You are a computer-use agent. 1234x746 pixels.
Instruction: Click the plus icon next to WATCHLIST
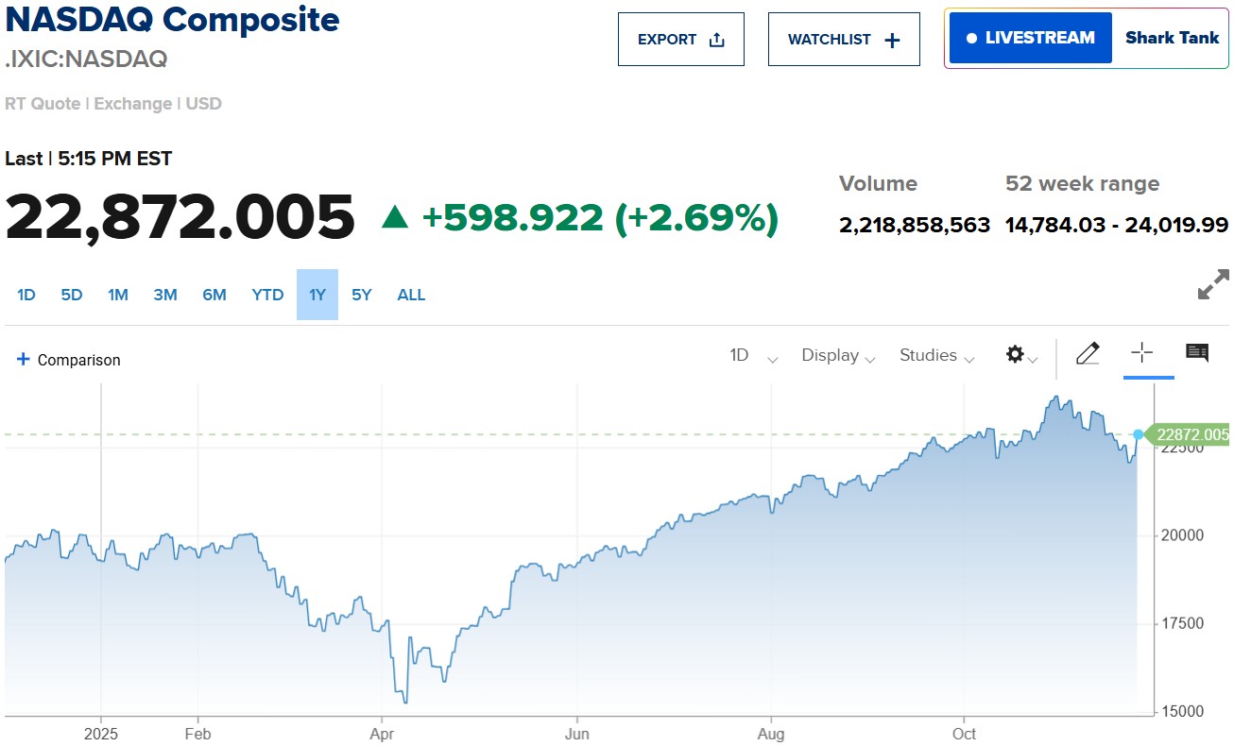[x=889, y=39]
